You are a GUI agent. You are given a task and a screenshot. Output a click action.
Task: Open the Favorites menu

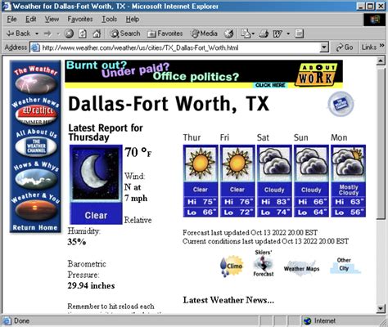pyautogui.click(x=80, y=19)
